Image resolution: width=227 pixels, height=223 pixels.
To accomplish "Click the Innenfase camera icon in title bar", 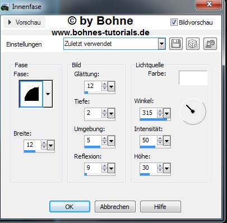I will pos(4,7).
